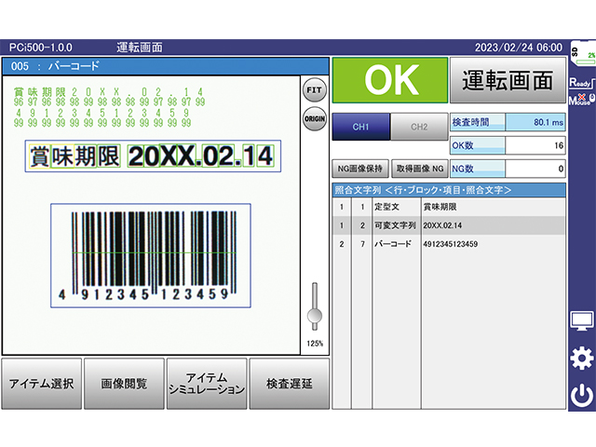
Task: Click the 125% zoom level label
Action: (x=315, y=344)
